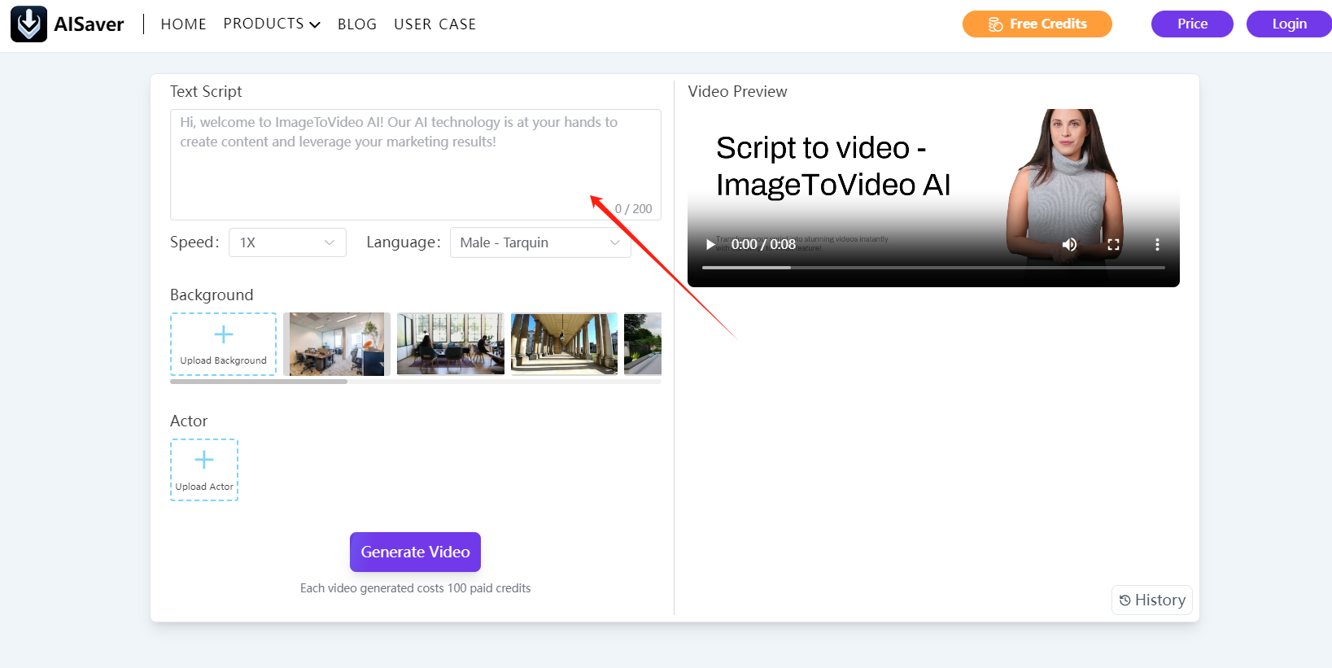Open the BLOG page
Viewport: 1332px width, 668px height.
[357, 24]
